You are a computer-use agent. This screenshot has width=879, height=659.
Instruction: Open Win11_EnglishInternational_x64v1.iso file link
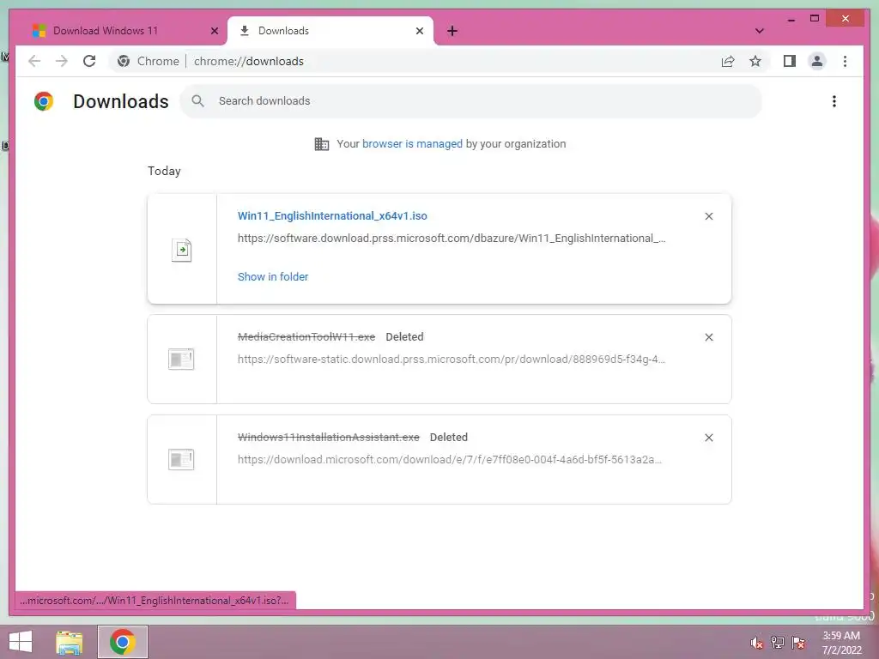[332, 215]
